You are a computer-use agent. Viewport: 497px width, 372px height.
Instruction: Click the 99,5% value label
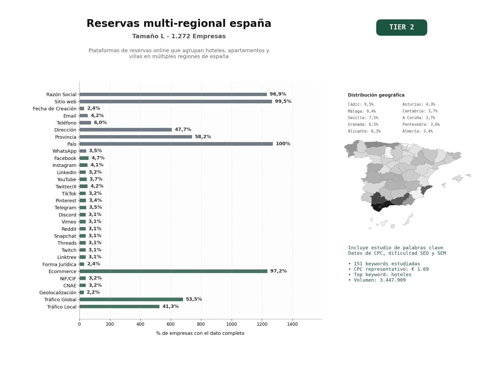coord(283,101)
